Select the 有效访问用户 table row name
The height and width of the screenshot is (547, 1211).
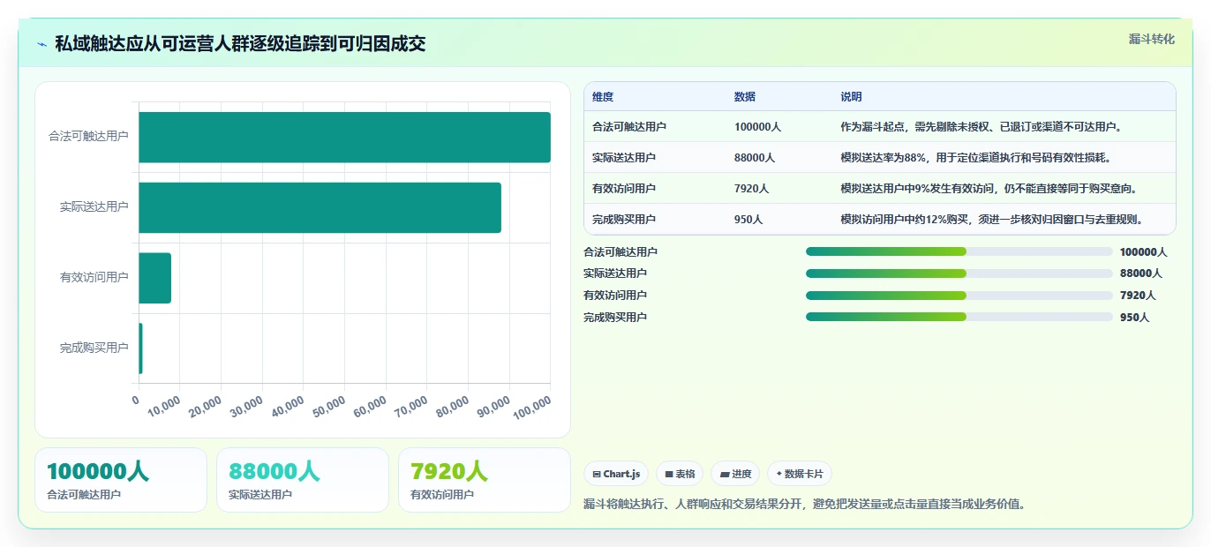(624, 189)
